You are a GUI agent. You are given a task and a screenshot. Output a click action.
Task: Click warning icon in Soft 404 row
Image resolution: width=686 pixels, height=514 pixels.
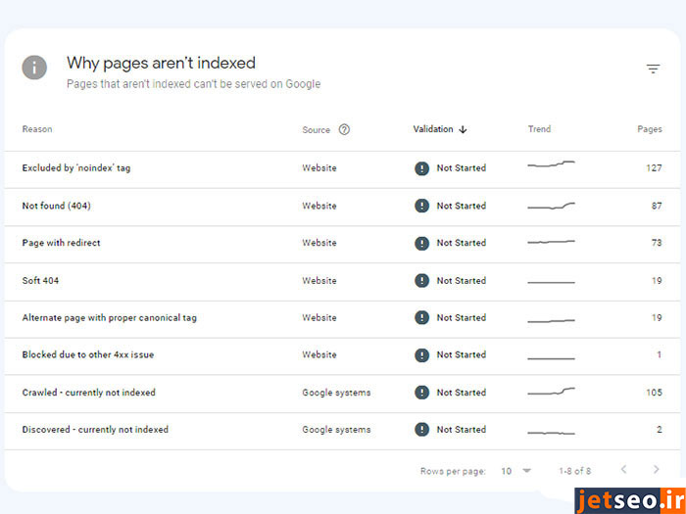(x=421, y=281)
